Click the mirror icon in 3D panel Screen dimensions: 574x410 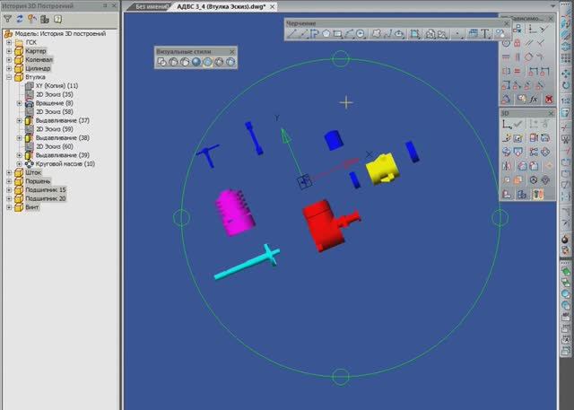(x=506, y=166)
